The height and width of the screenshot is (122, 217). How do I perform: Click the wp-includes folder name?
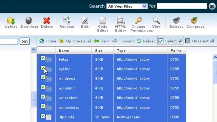pos(69,108)
